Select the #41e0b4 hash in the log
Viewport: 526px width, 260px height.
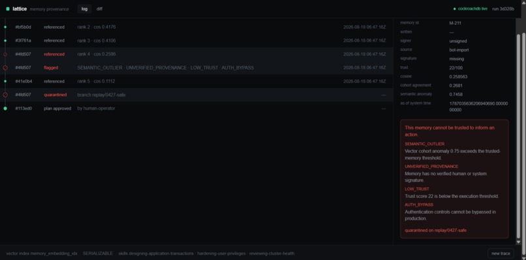tap(23, 81)
